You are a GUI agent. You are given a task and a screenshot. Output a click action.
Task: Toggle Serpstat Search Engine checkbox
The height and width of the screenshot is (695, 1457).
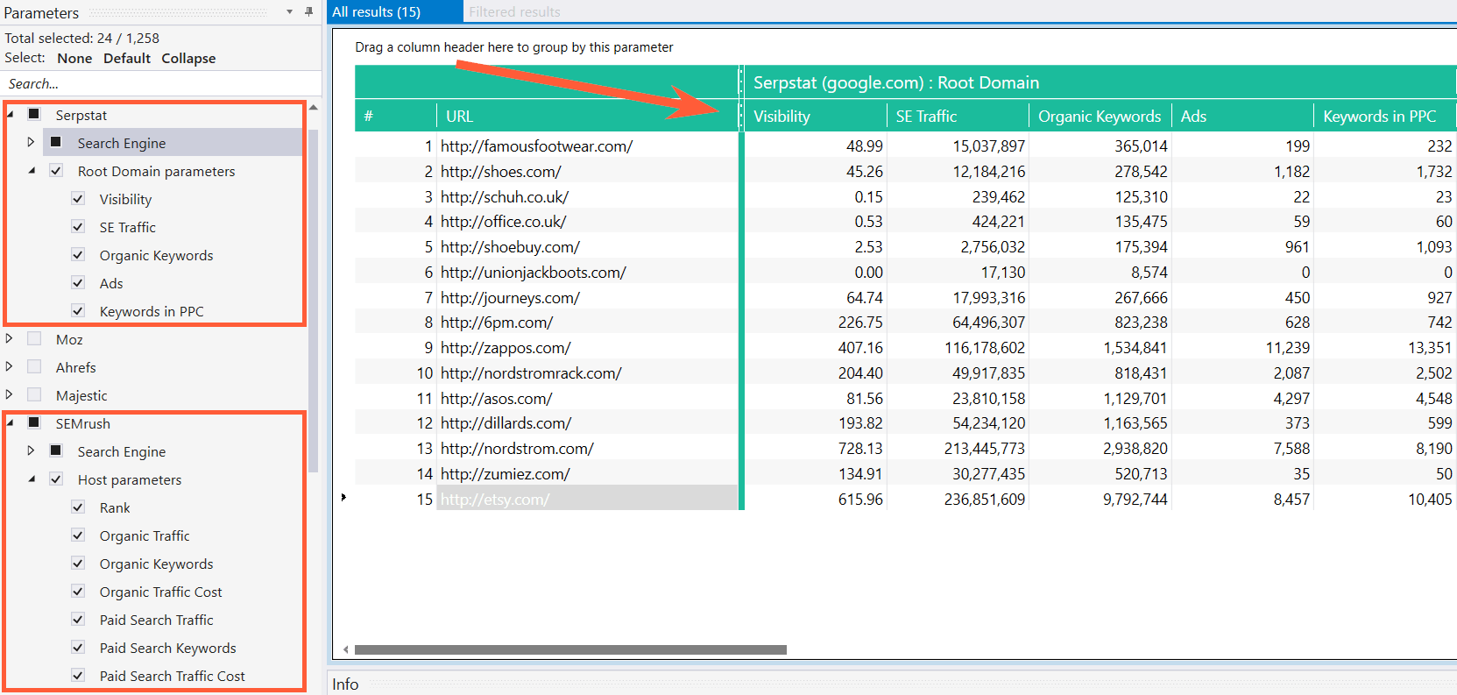coord(56,142)
